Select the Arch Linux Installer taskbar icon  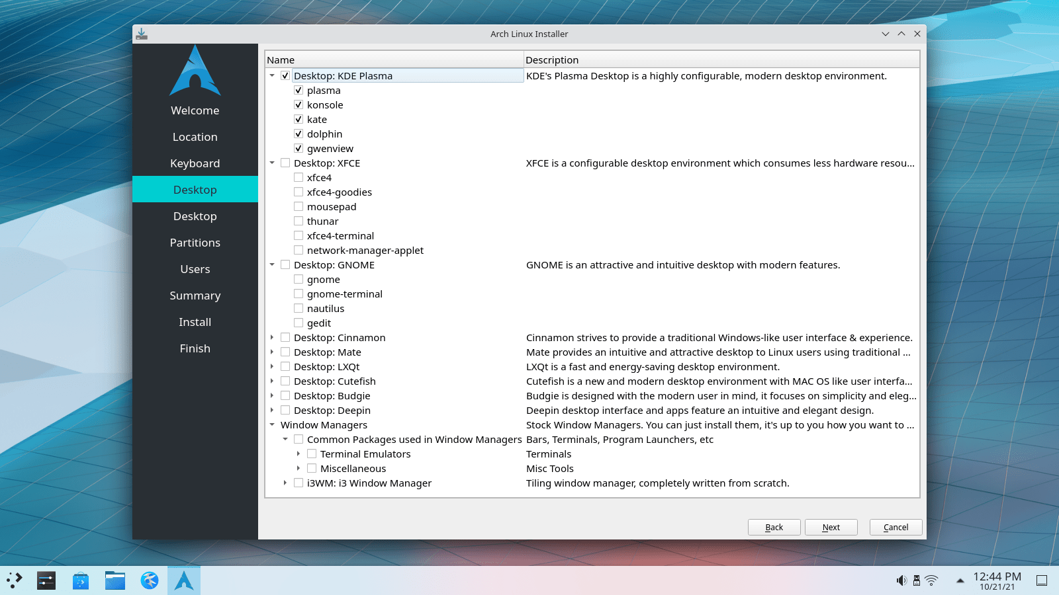tap(183, 580)
